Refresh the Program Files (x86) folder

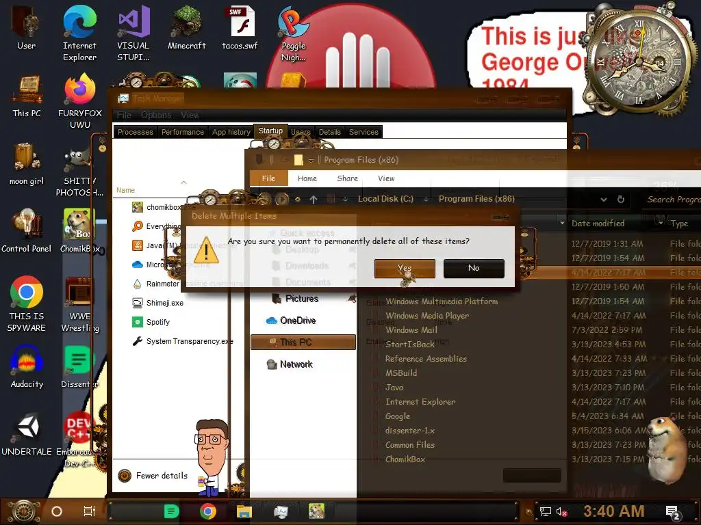click(x=620, y=200)
